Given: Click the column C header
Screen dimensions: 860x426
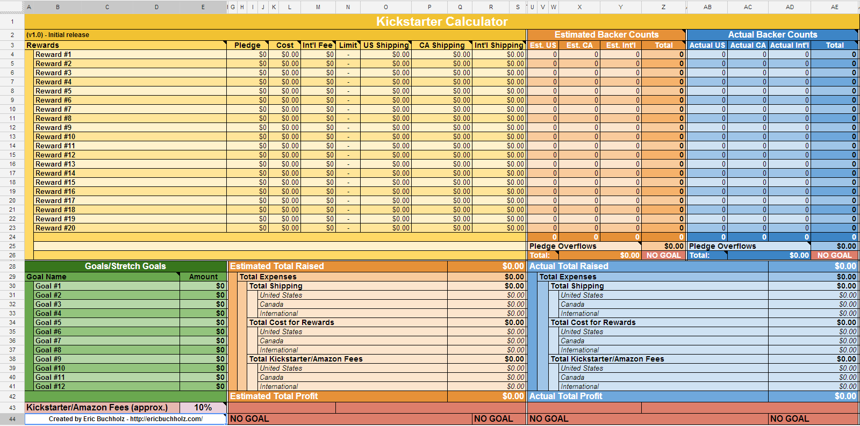Looking at the screenshot, I should (x=107, y=7).
